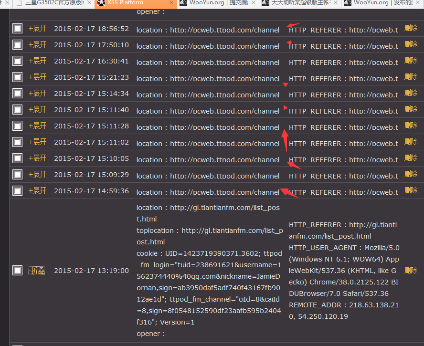Viewport: 424px width, 346px height.
Task: Delete the 13:19:00 record via 删除
Action: (411, 270)
